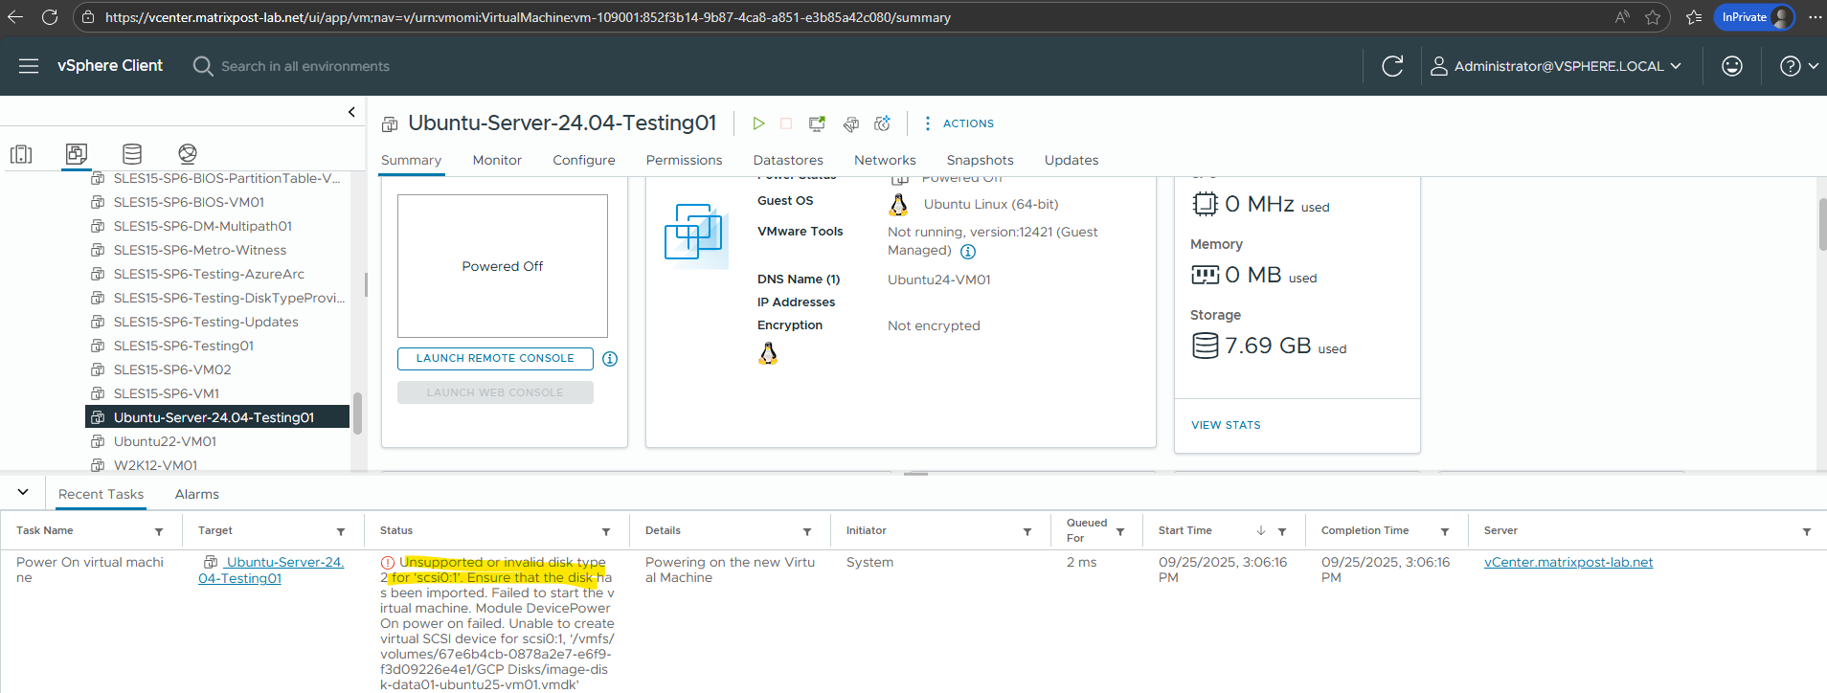Open Task Name column filter
The image size is (1827, 693).
(159, 532)
